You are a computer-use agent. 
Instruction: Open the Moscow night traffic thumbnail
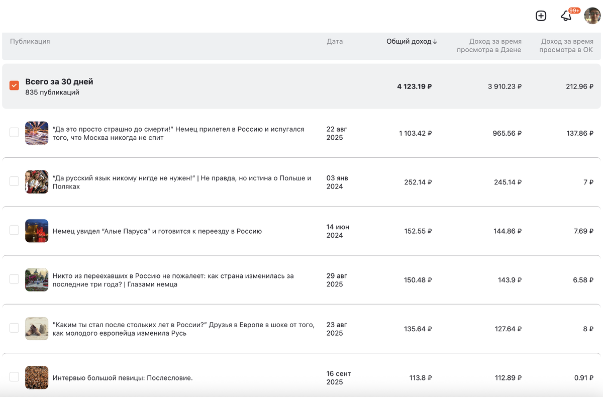coord(37,133)
